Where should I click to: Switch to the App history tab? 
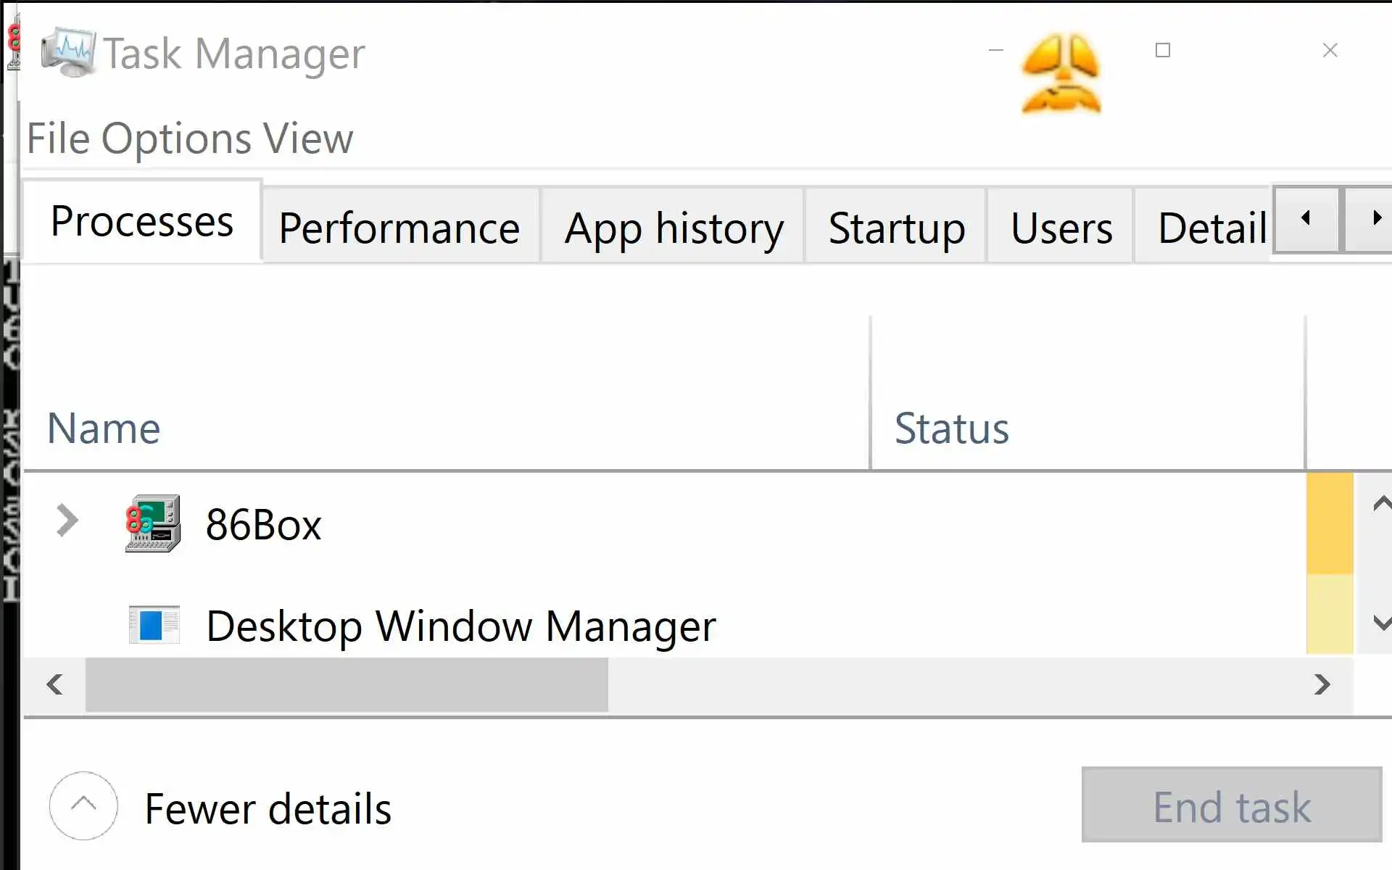[674, 228]
